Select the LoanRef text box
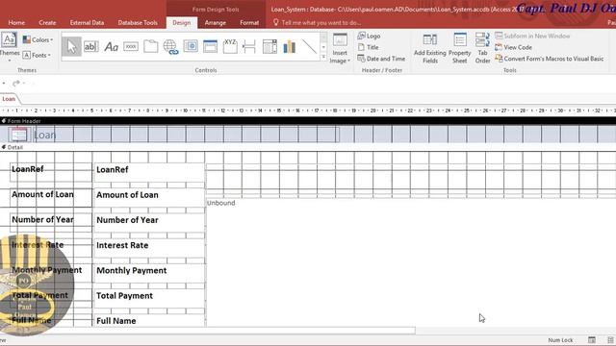Viewport: 616px width, 346px height. [149, 173]
